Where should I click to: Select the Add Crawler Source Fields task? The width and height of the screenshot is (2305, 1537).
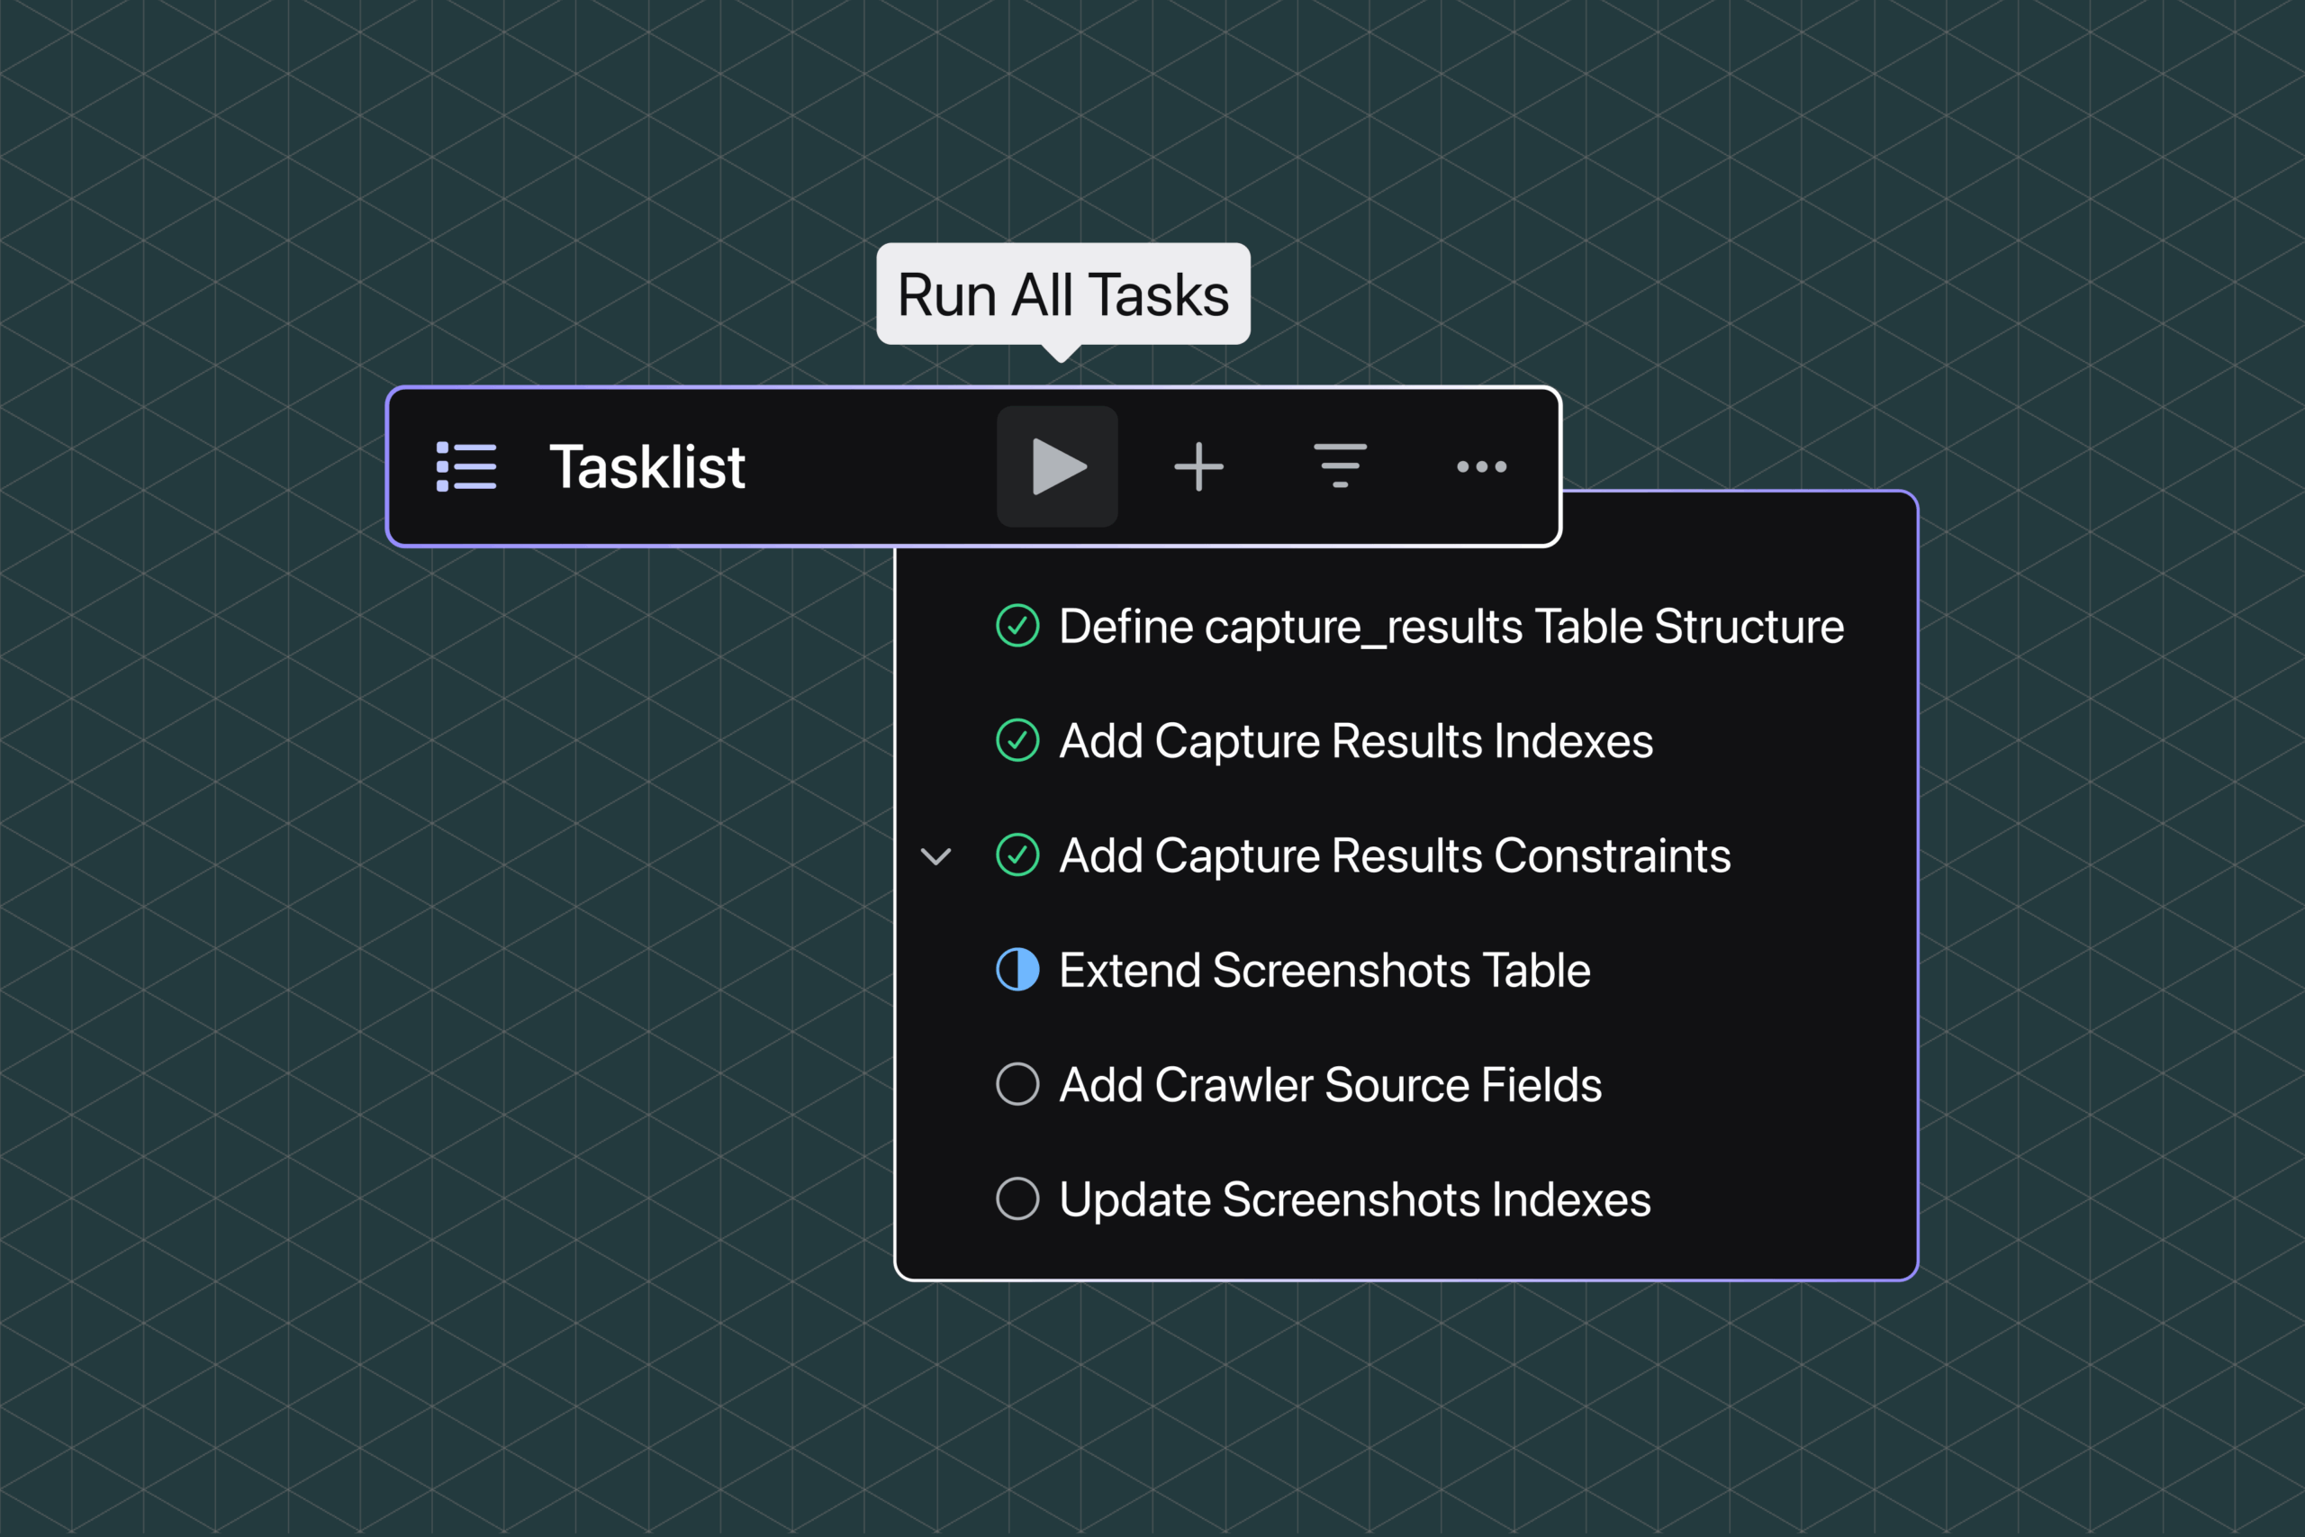point(1330,1085)
